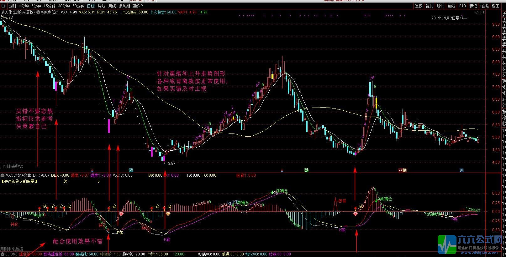Toggle the right side panel icon
The width and height of the screenshot is (506, 257).
click(x=482, y=13)
